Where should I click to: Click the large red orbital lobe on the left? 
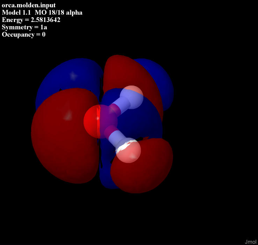point(64,136)
